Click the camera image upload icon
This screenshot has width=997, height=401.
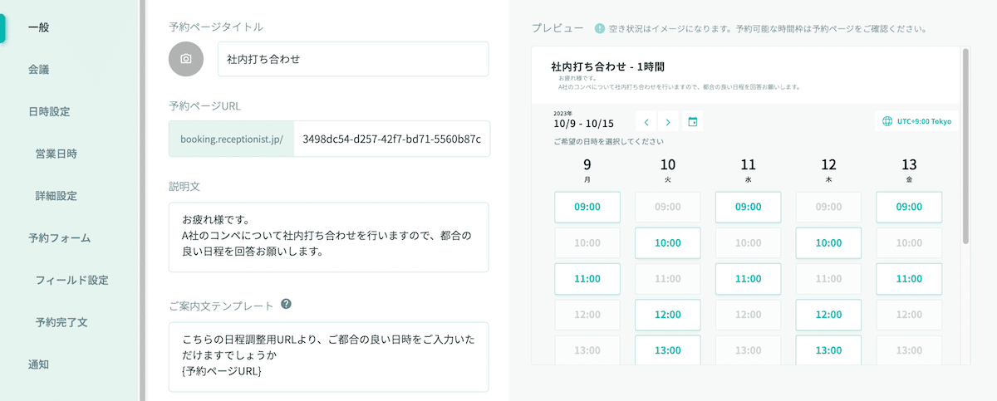[x=186, y=59]
